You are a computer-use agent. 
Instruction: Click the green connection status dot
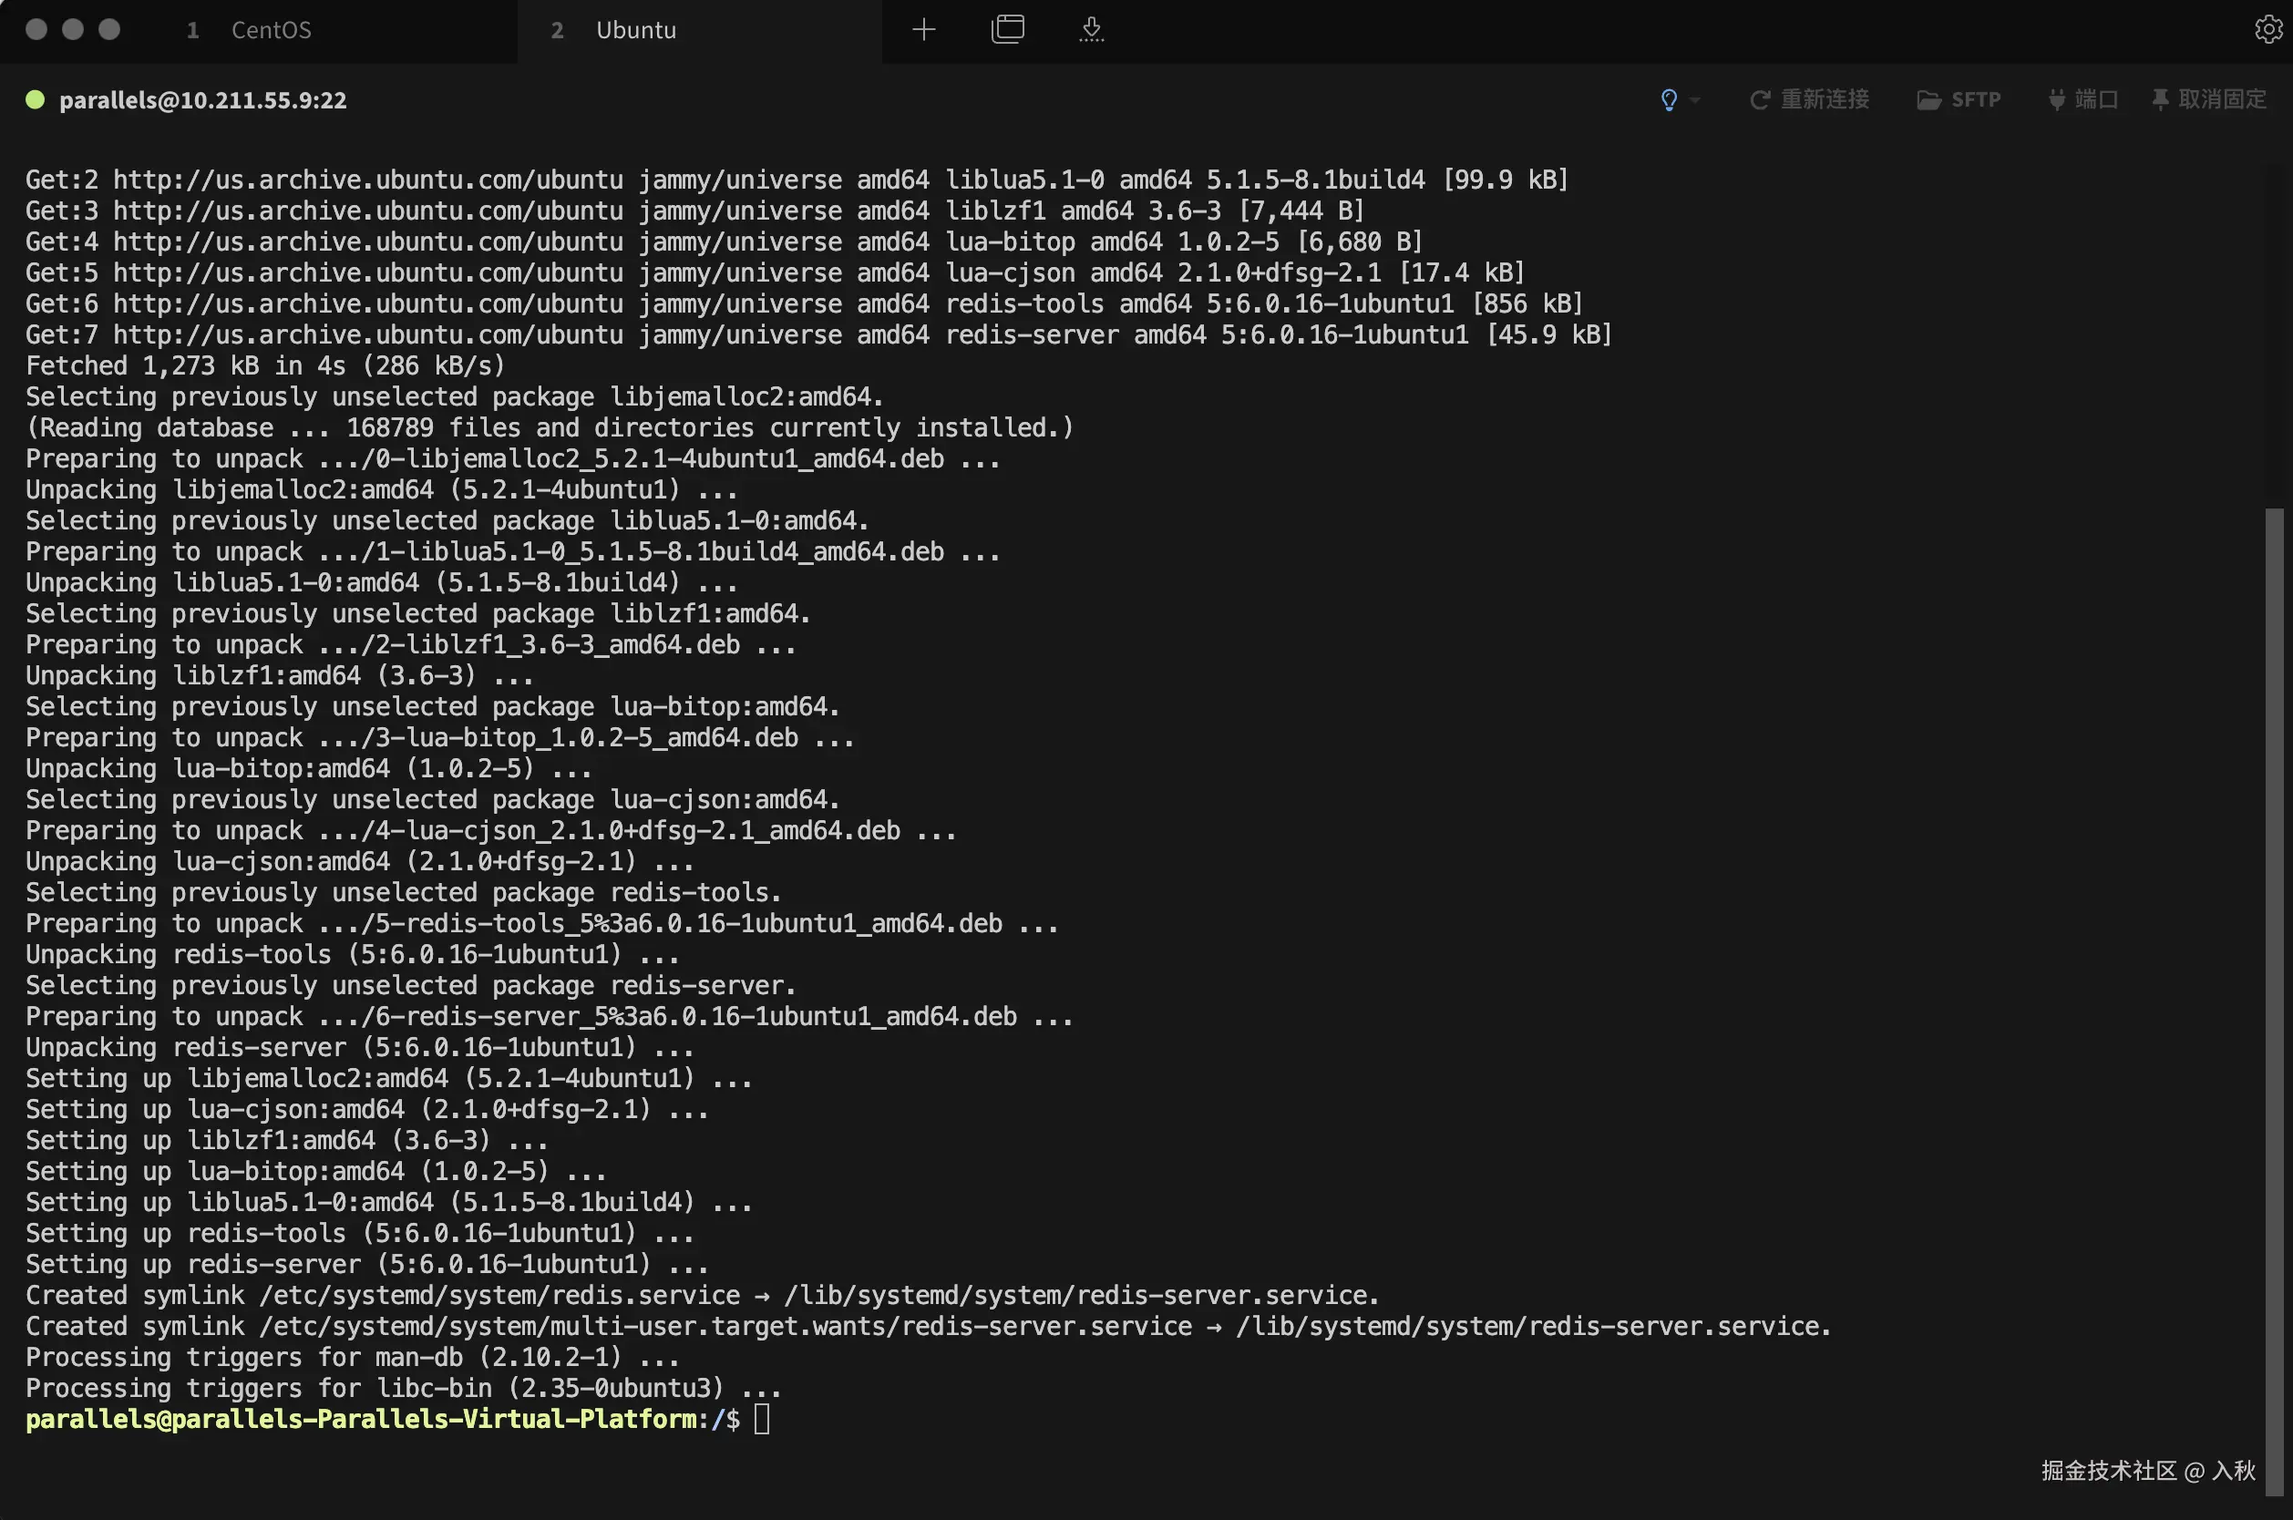click(35, 100)
